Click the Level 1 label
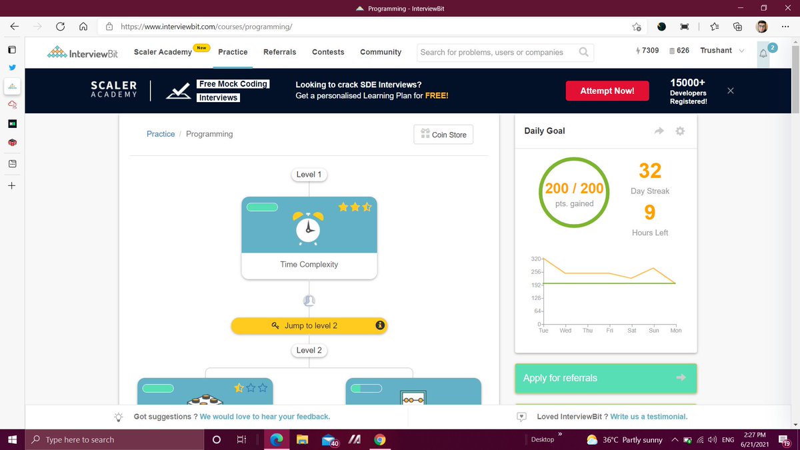Viewport: 800px width, 450px height. coord(309,175)
